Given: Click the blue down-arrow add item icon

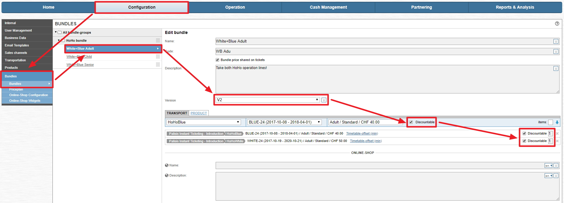Looking at the screenshot, I should click(x=557, y=122).
